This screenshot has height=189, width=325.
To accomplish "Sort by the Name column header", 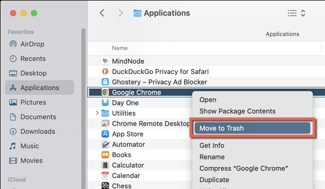I will click(120, 48).
